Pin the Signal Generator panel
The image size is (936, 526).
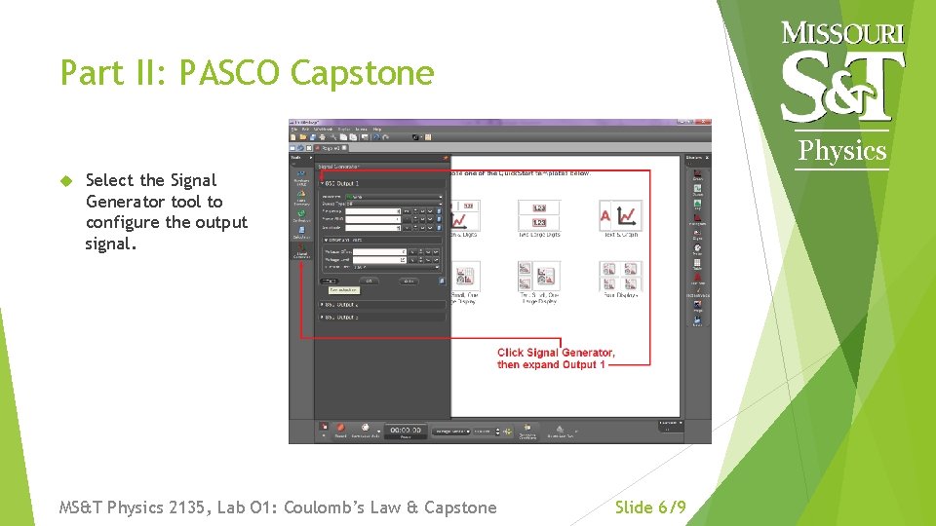point(446,158)
